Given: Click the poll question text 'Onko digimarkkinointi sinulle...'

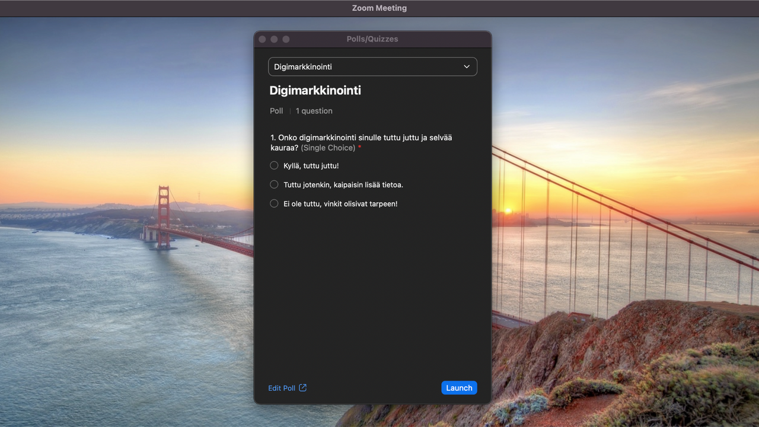Looking at the screenshot, I should (x=361, y=142).
